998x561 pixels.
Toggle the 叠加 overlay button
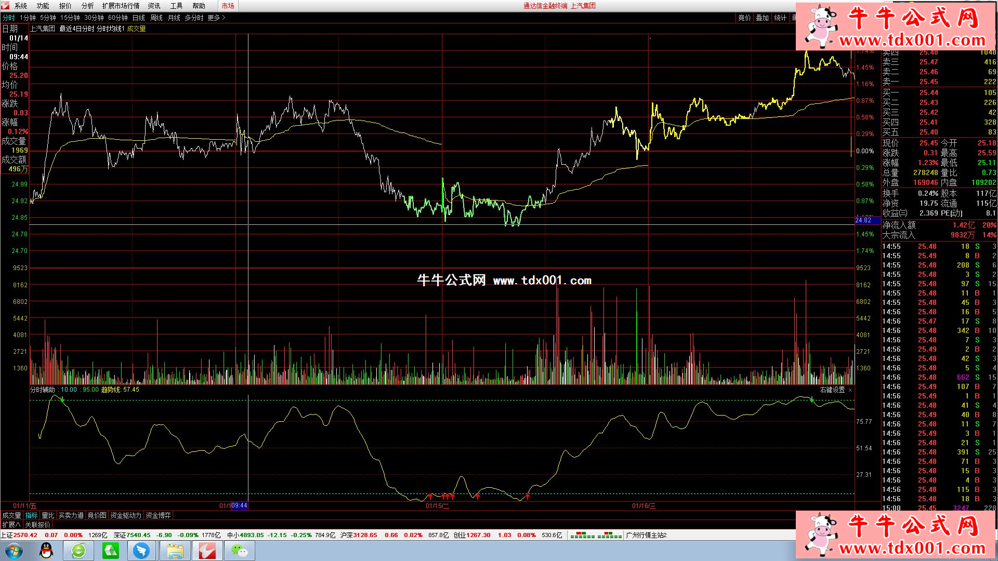(x=762, y=18)
